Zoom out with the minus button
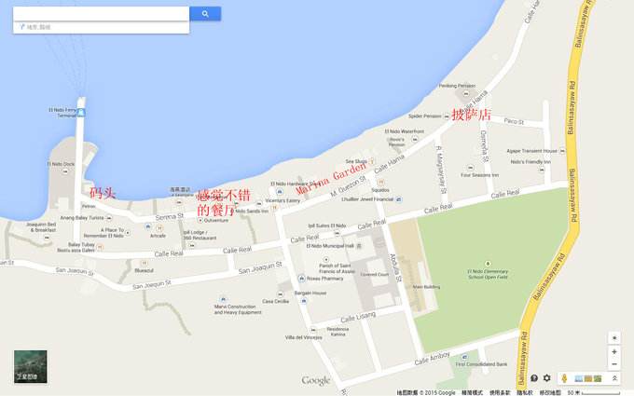This screenshot has width=634, height=396. click(x=614, y=364)
